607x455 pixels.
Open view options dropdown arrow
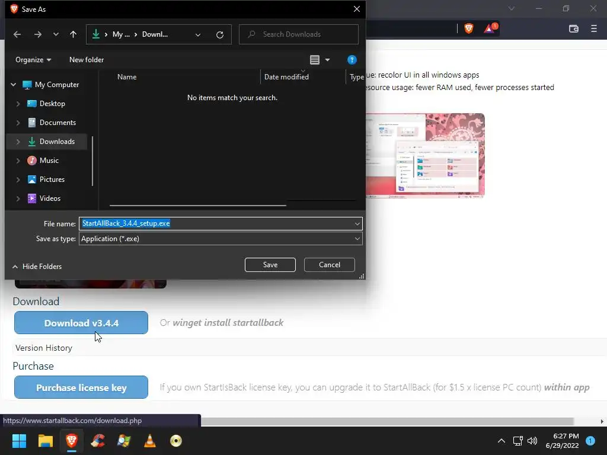(x=327, y=60)
